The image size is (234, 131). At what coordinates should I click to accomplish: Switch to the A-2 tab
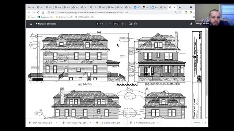click(76, 7)
